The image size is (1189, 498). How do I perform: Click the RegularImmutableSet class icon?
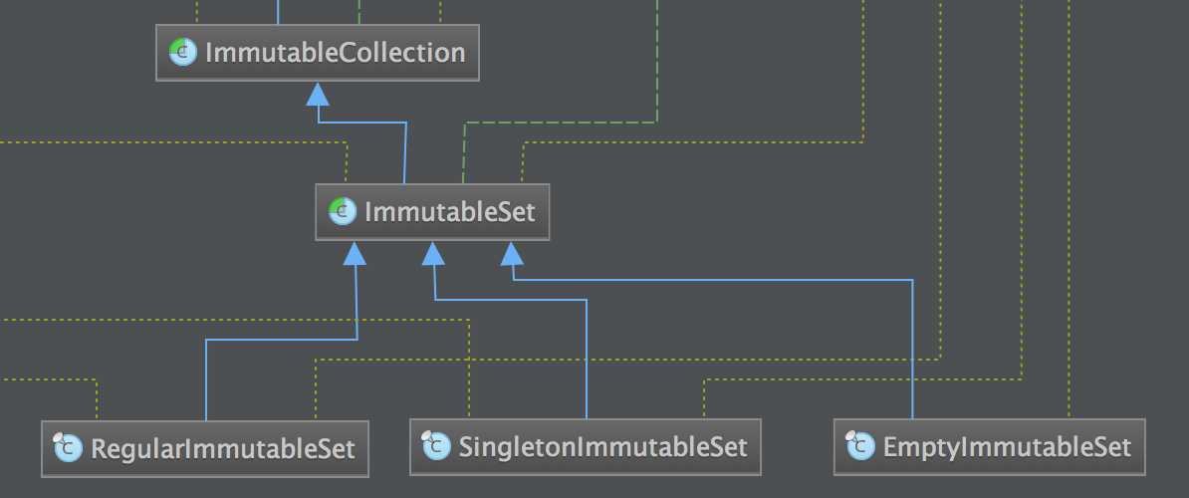click(69, 448)
